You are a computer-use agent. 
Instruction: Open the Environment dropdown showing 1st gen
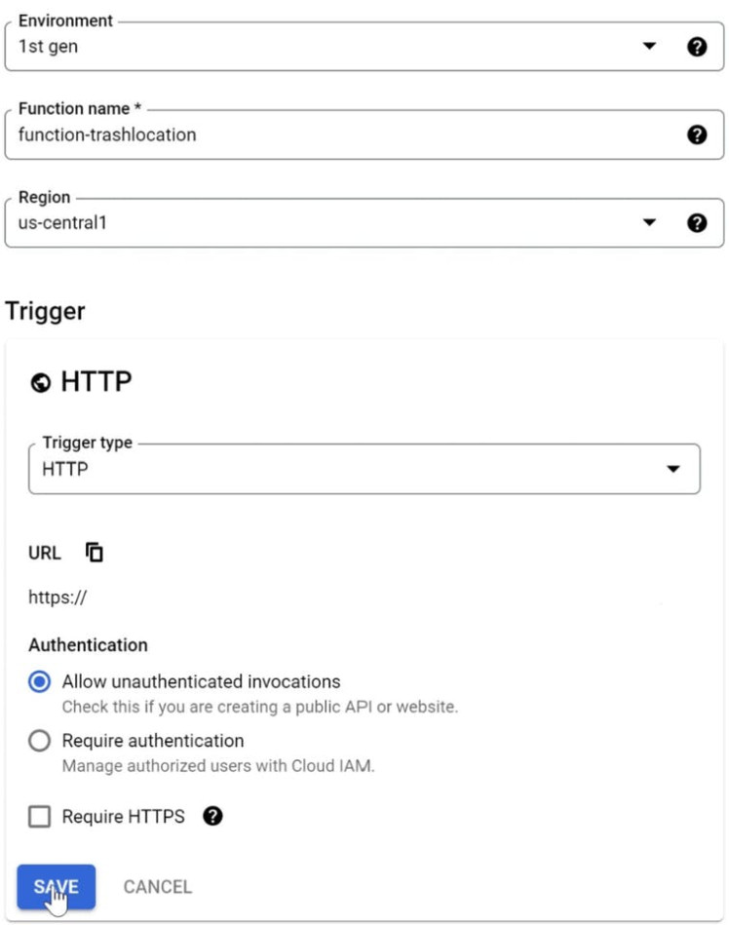322,47
